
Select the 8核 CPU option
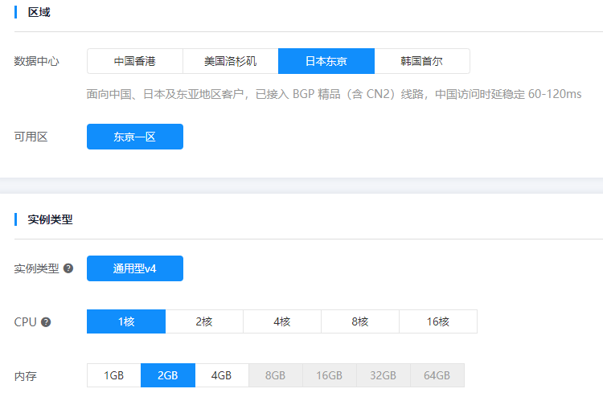coord(360,321)
